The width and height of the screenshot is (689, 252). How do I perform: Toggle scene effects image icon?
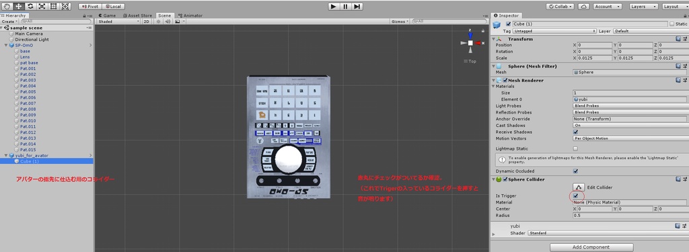tap(178, 21)
